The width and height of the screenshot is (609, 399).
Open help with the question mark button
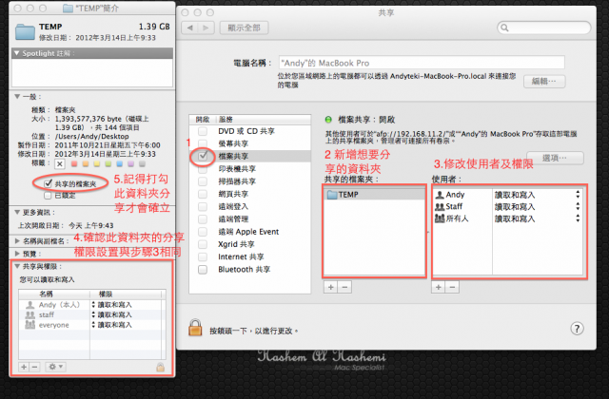click(x=577, y=329)
